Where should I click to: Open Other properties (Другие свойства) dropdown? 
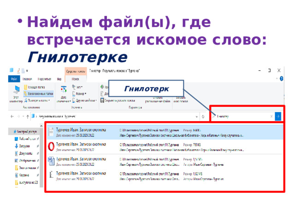point(84,100)
